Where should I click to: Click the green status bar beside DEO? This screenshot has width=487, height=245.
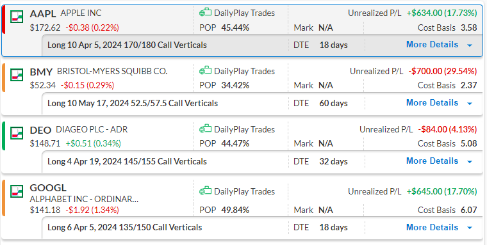pyautogui.click(x=3, y=136)
